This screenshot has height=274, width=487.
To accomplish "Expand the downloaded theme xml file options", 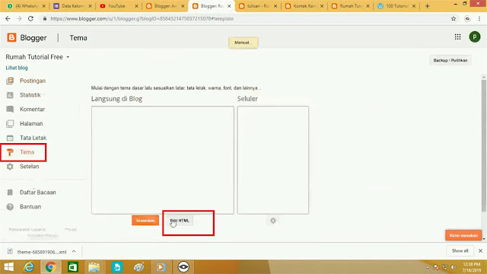I will (74, 251).
